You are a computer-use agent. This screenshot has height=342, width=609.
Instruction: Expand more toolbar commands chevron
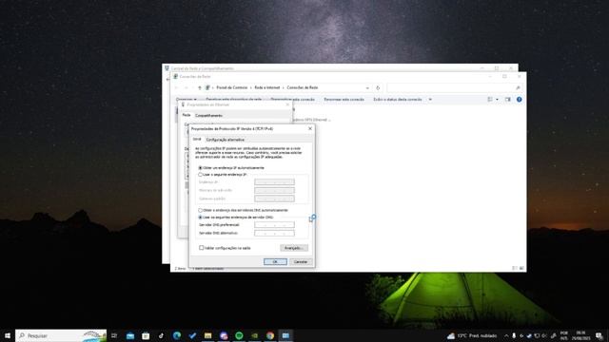(430, 100)
